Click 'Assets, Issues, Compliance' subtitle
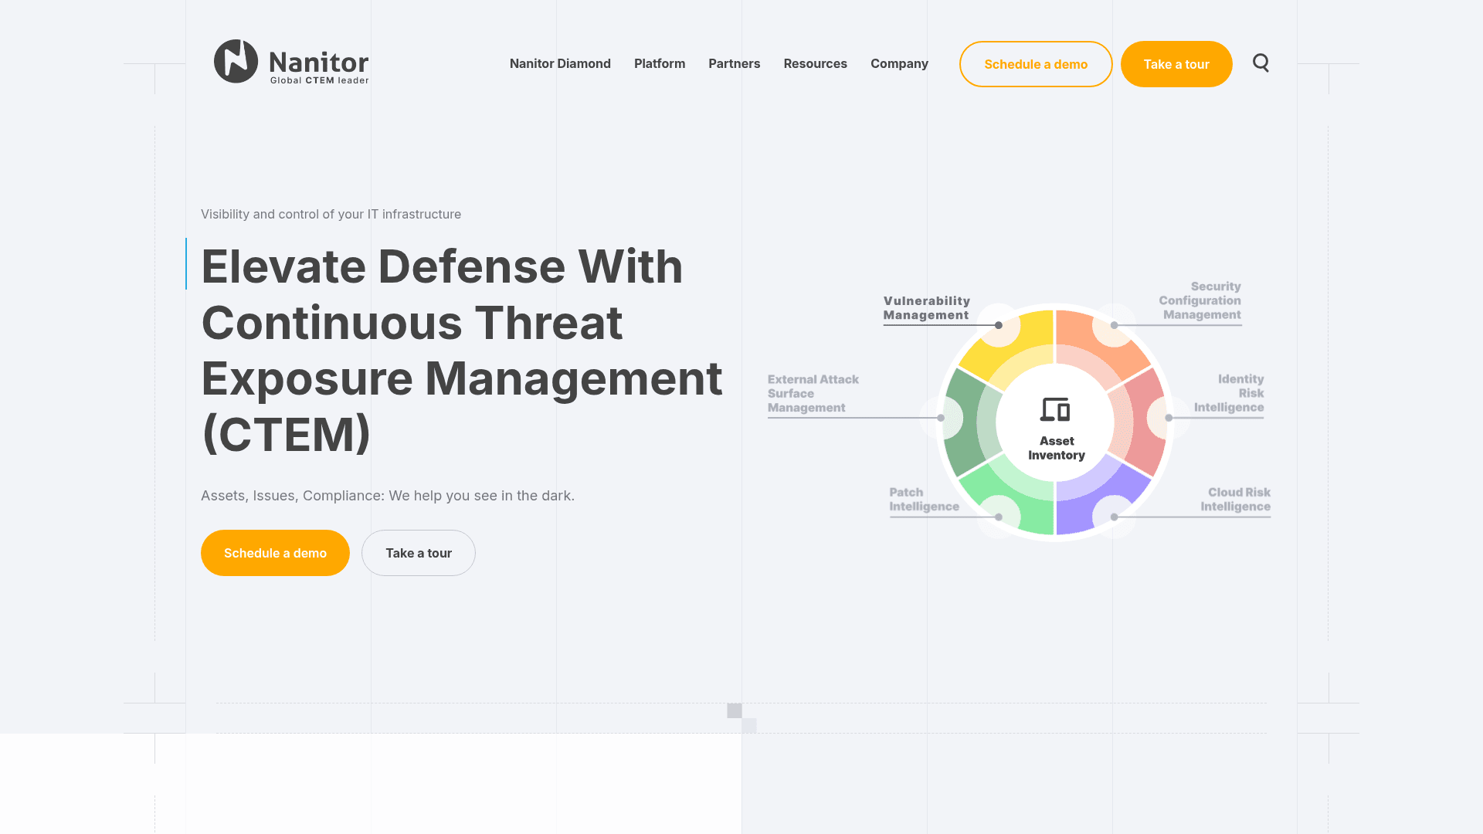The height and width of the screenshot is (834, 1483). [388, 496]
